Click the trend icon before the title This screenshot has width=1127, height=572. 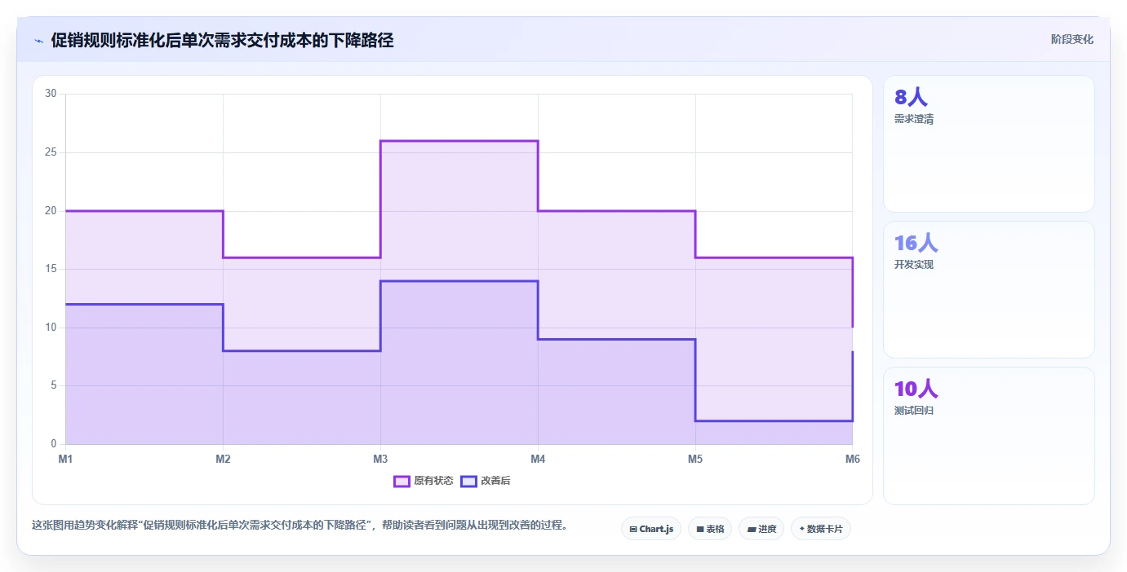(38, 41)
